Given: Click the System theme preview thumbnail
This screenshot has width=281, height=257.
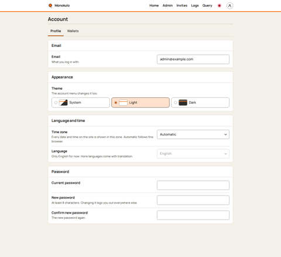Looking at the screenshot, I should click(x=63, y=103).
